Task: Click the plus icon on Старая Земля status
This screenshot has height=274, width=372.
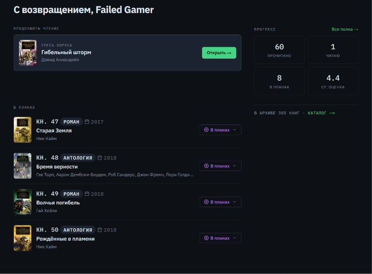Action: [x=206, y=130]
